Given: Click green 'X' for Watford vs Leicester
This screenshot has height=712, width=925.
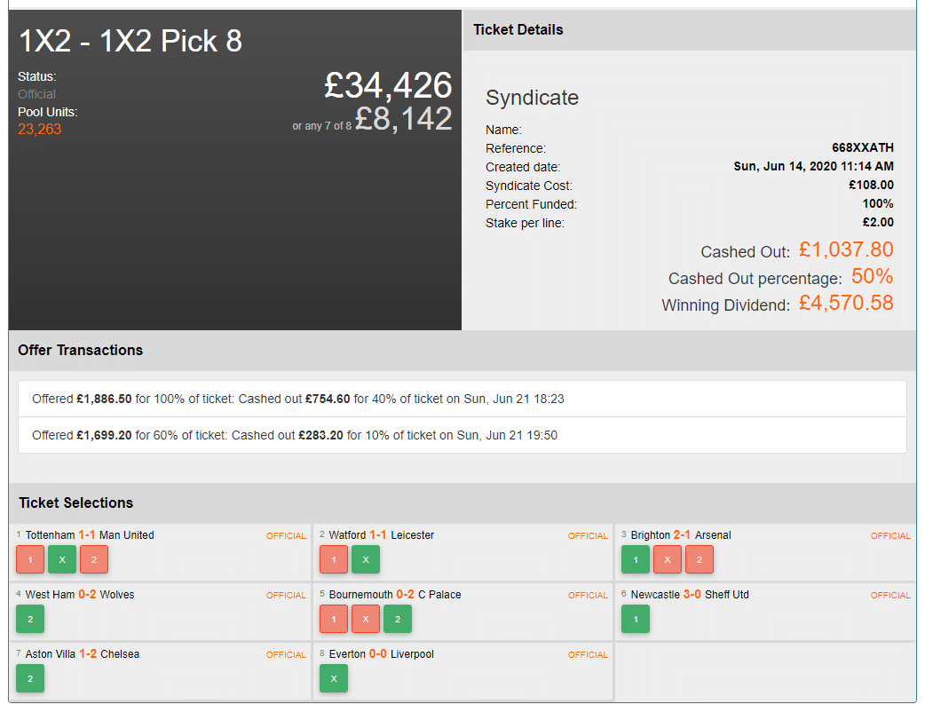Looking at the screenshot, I should tap(366, 559).
